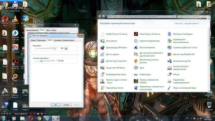
Task: Expand the address bar history dropdown
Action: pos(172,17)
